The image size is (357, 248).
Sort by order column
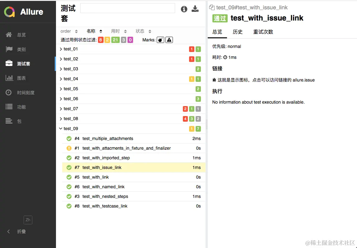[69, 31]
